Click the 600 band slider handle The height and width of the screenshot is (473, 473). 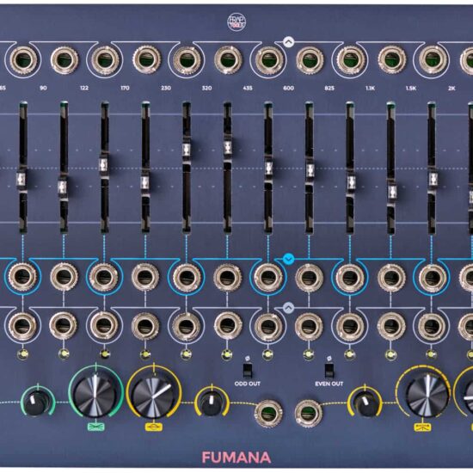pyautogui.click(x=310, y=169)
